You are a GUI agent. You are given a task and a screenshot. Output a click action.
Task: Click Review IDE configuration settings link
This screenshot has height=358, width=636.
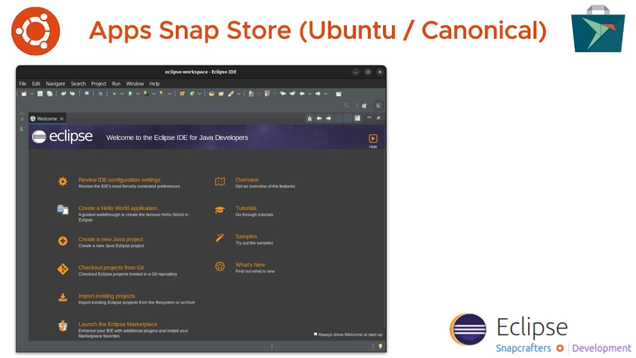pos(119,180)
